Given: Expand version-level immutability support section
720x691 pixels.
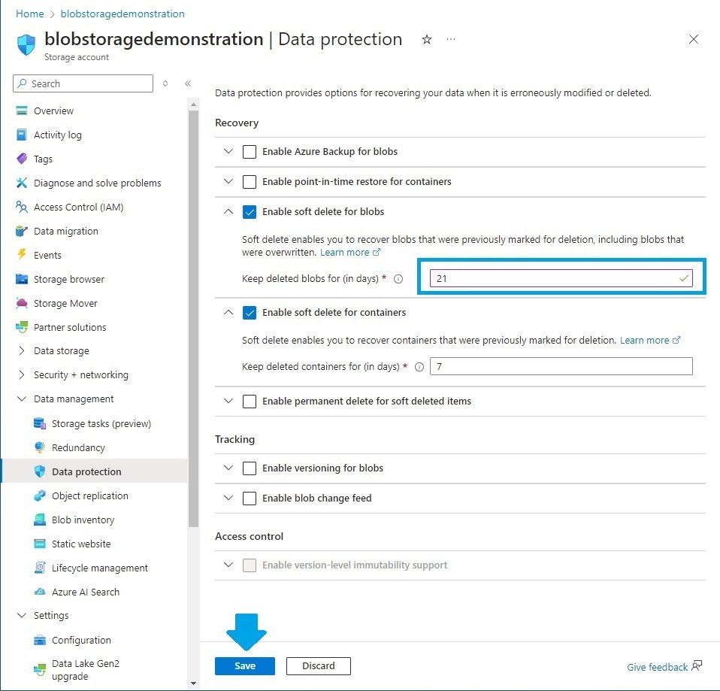Looking at the screenshot, I should pyautogui.click(x=228, y=565).
